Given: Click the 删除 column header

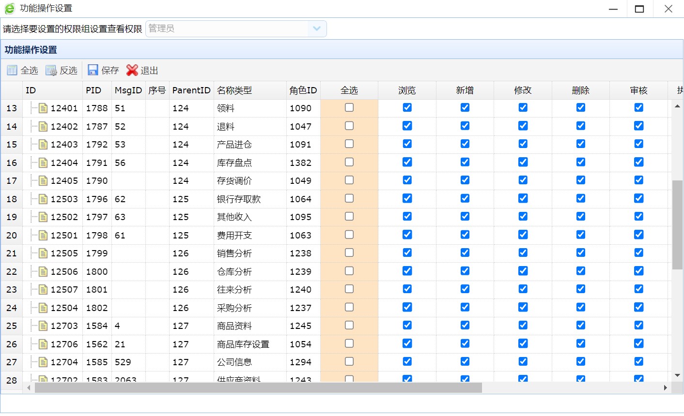Looking at the screenshot, I should [x=581, y=90].
